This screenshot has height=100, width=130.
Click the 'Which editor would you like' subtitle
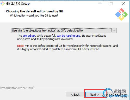34,16
